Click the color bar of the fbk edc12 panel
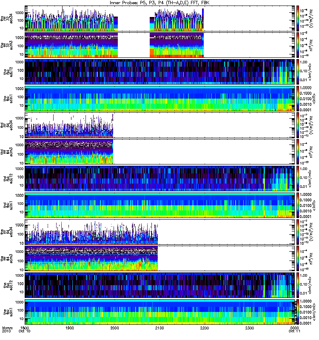Viewport: 319px width, 340px height. point(298,285)
